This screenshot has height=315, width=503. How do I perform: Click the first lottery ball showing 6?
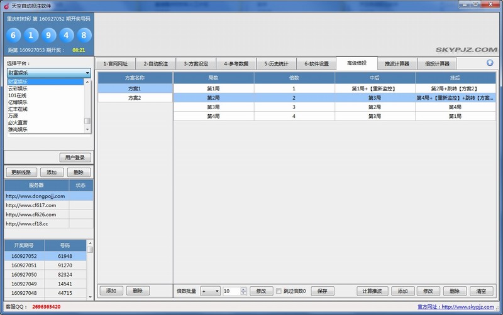[x=14, y=35]
